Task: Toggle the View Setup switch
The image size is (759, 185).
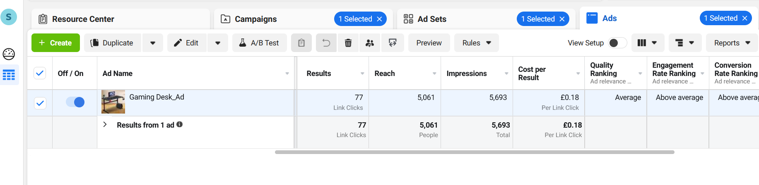Action: point(617,43)
